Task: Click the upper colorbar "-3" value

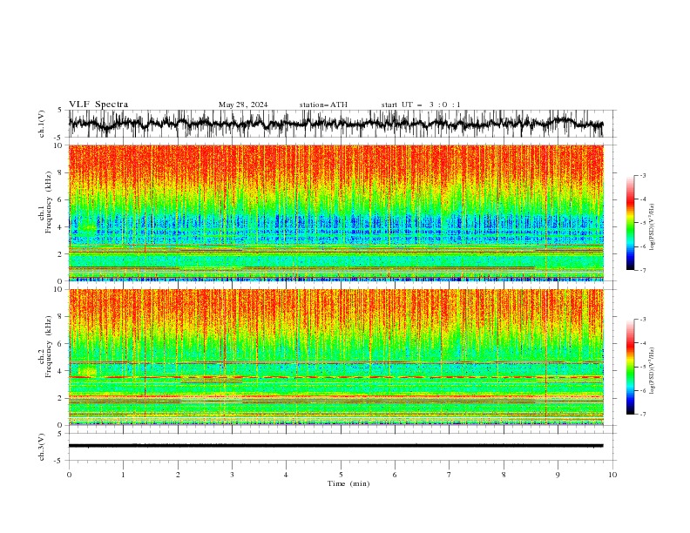Action: coord(642,175)
